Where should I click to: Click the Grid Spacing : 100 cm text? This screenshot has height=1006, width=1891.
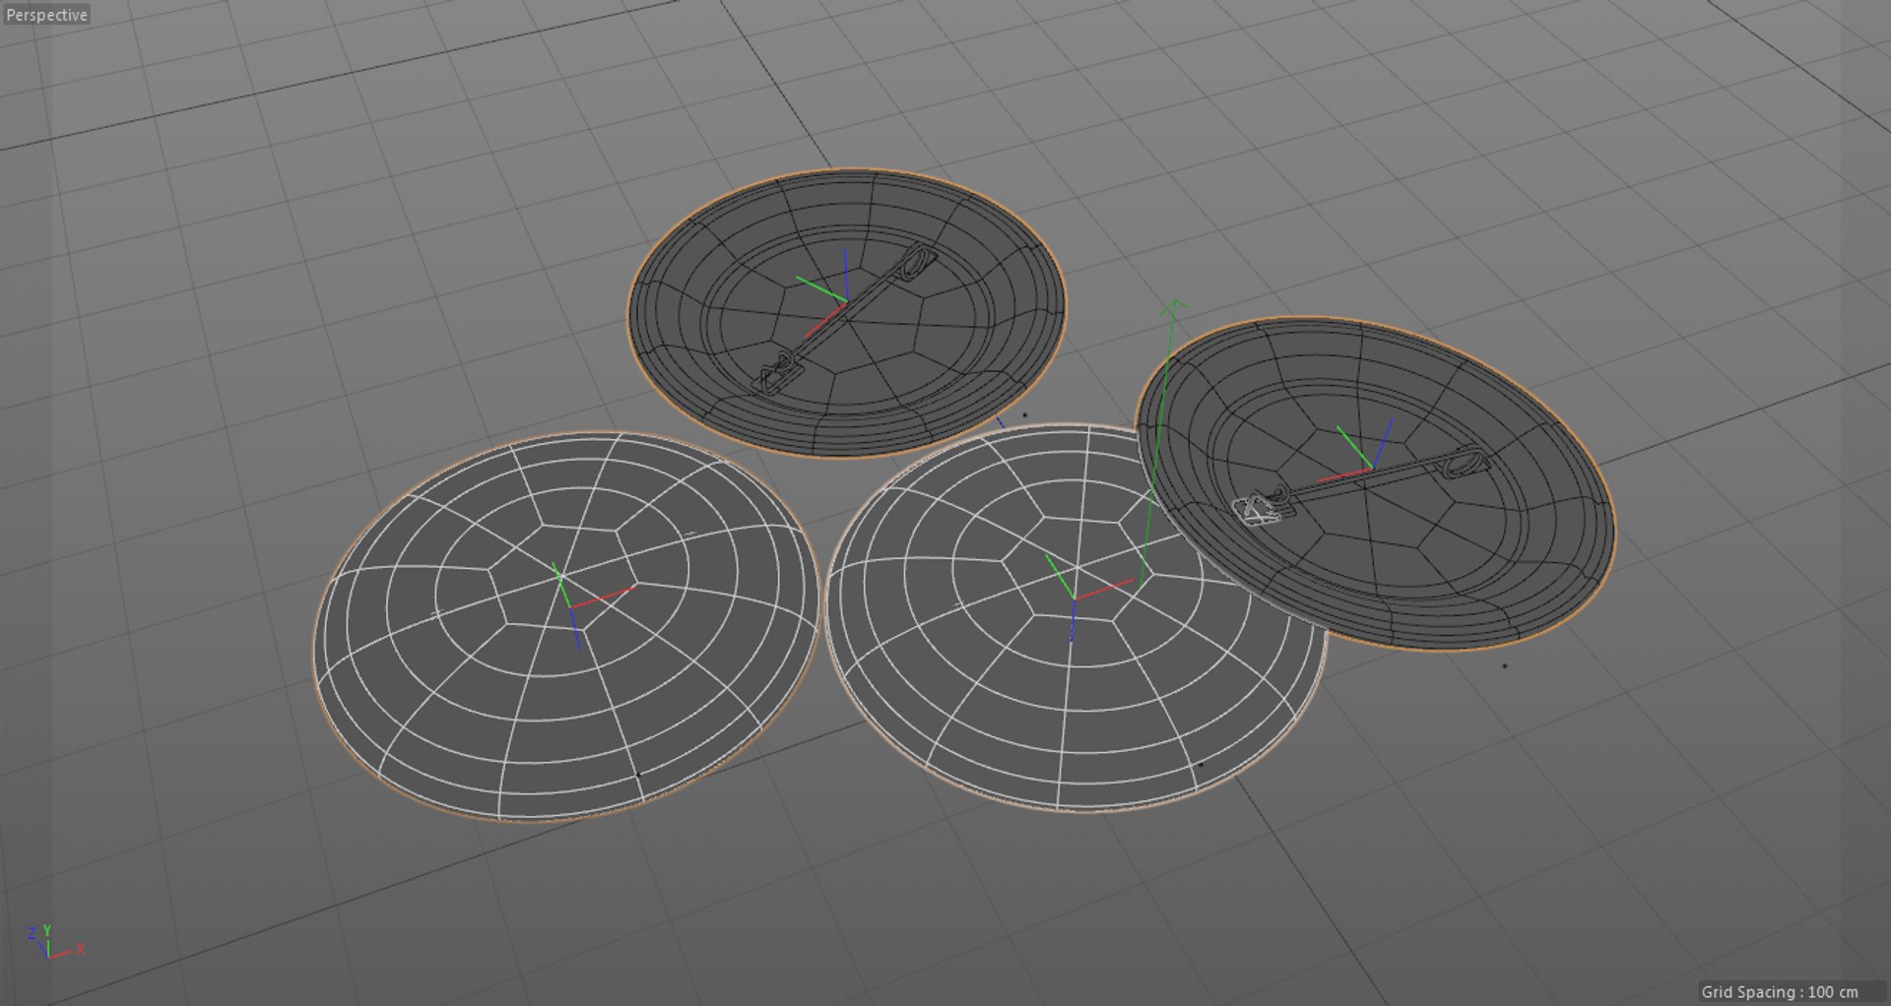(1779, 991)
